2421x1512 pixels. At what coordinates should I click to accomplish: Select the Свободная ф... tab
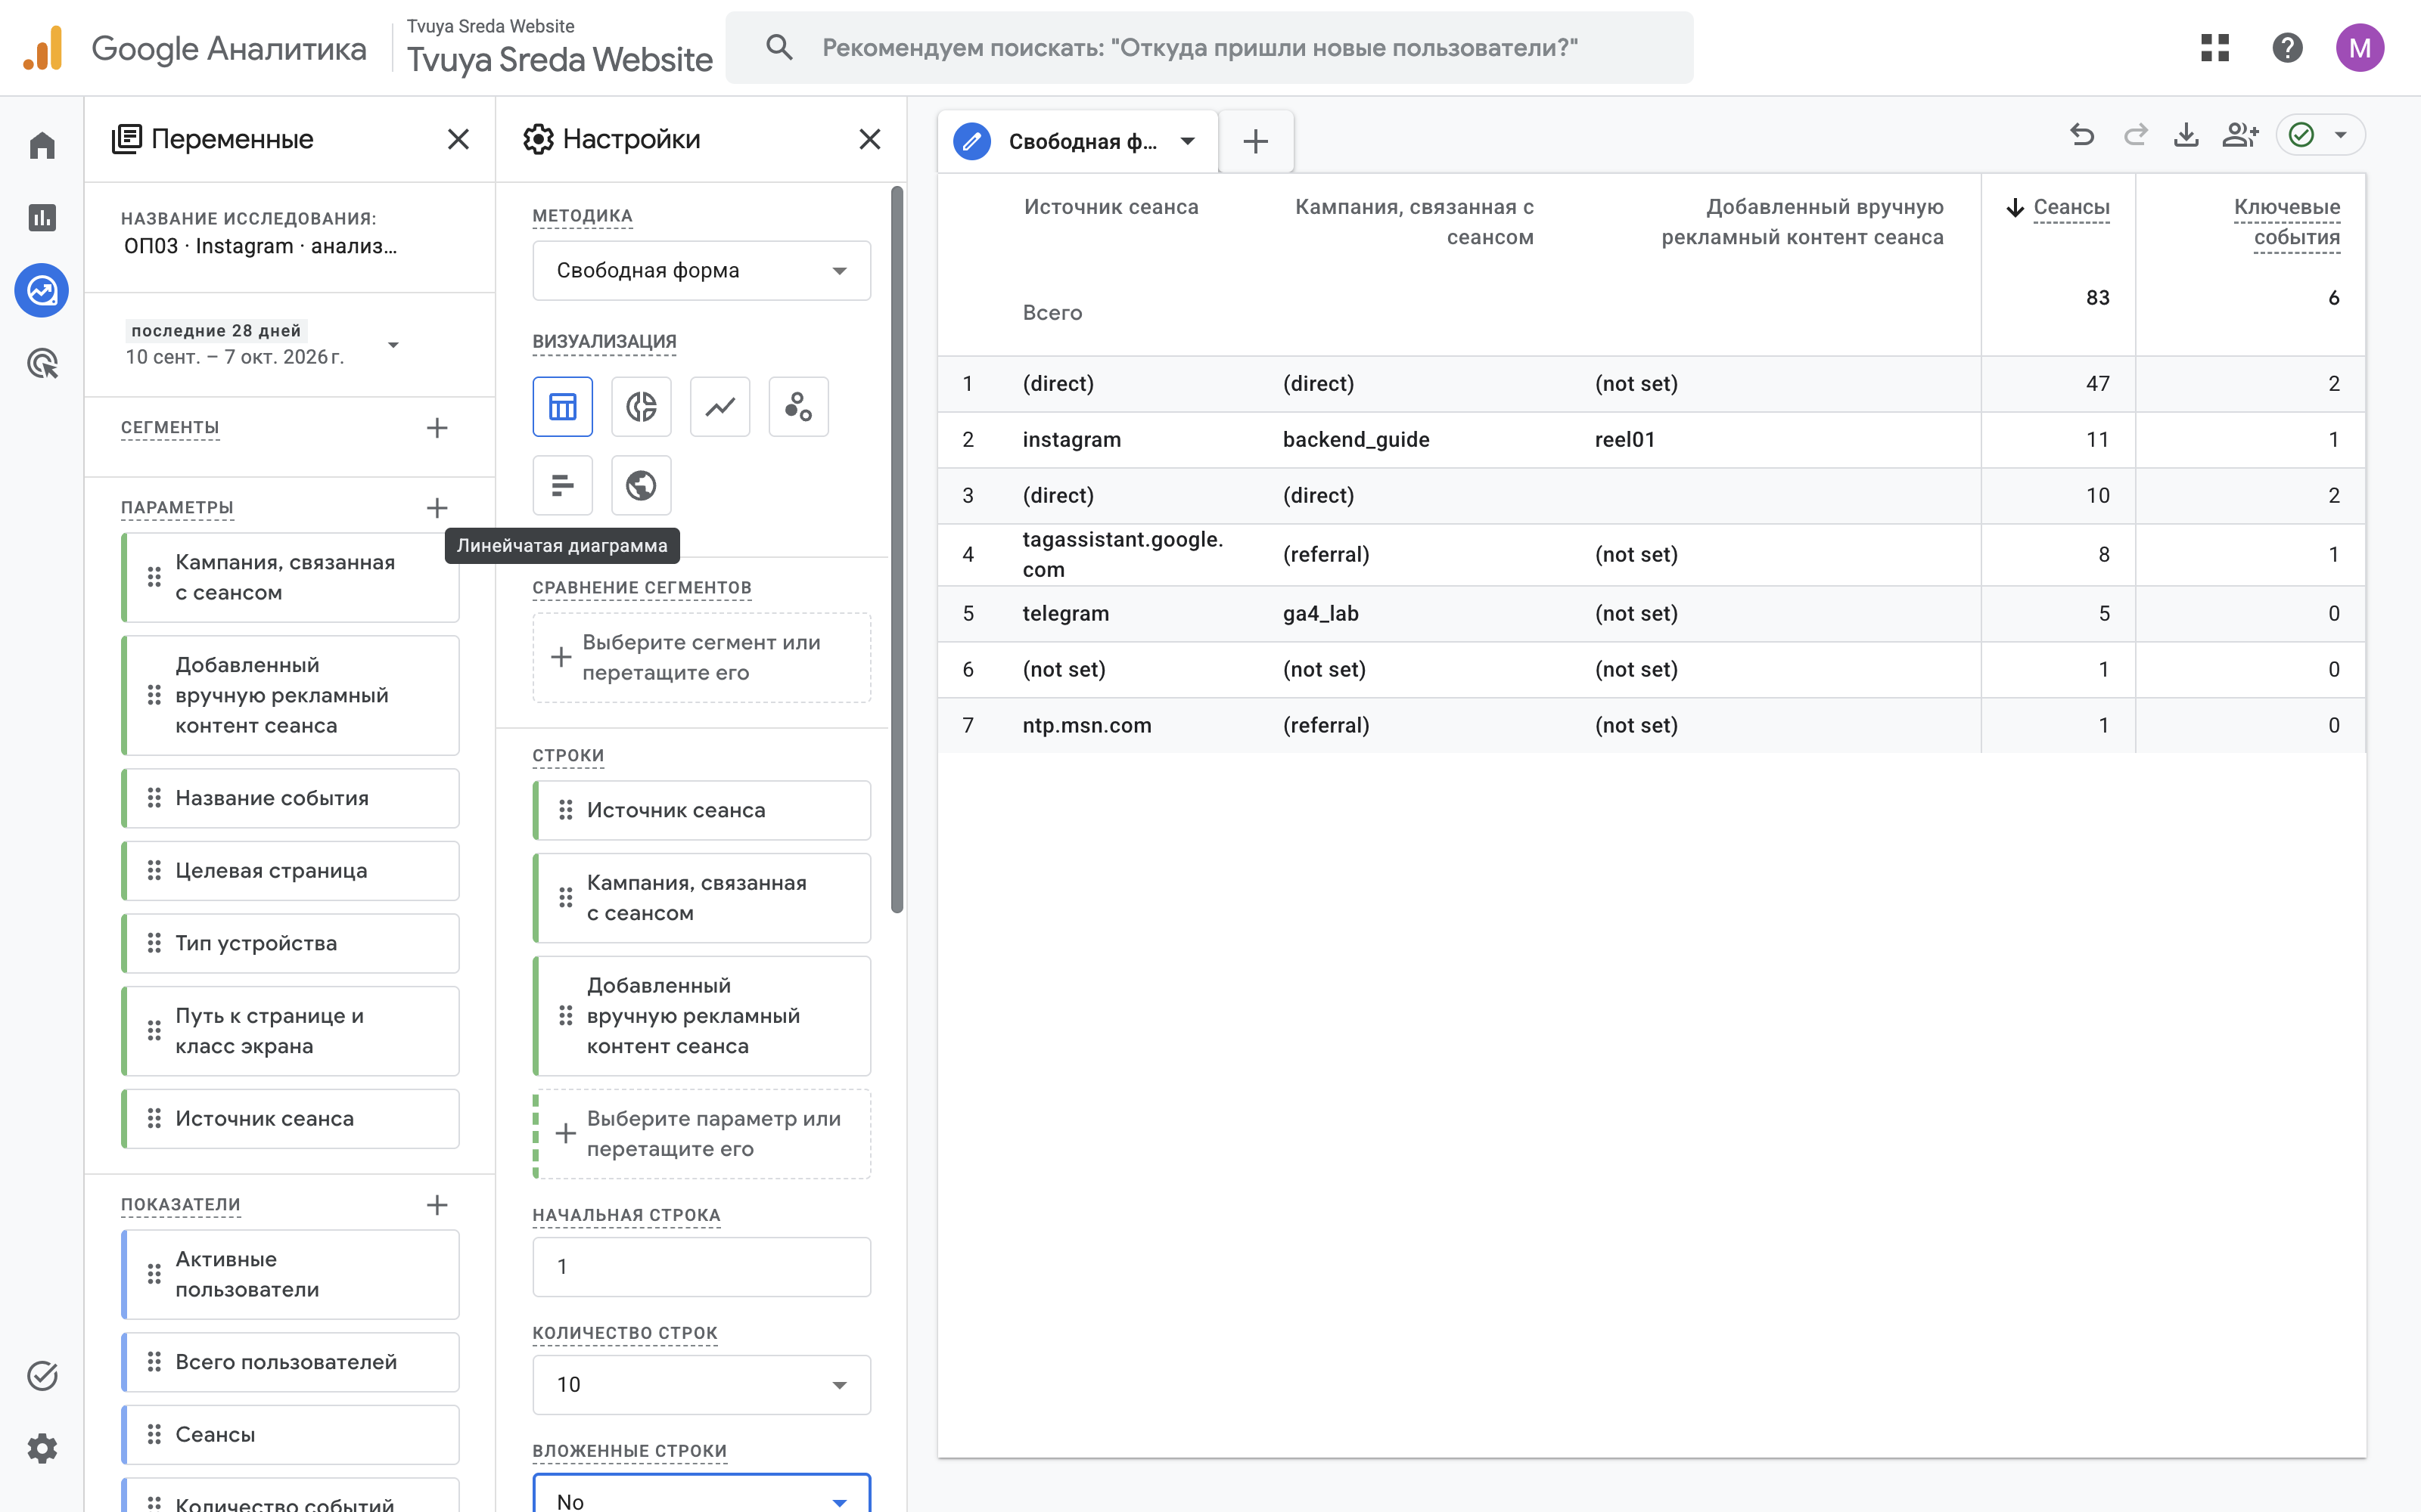click(1077, 141)
